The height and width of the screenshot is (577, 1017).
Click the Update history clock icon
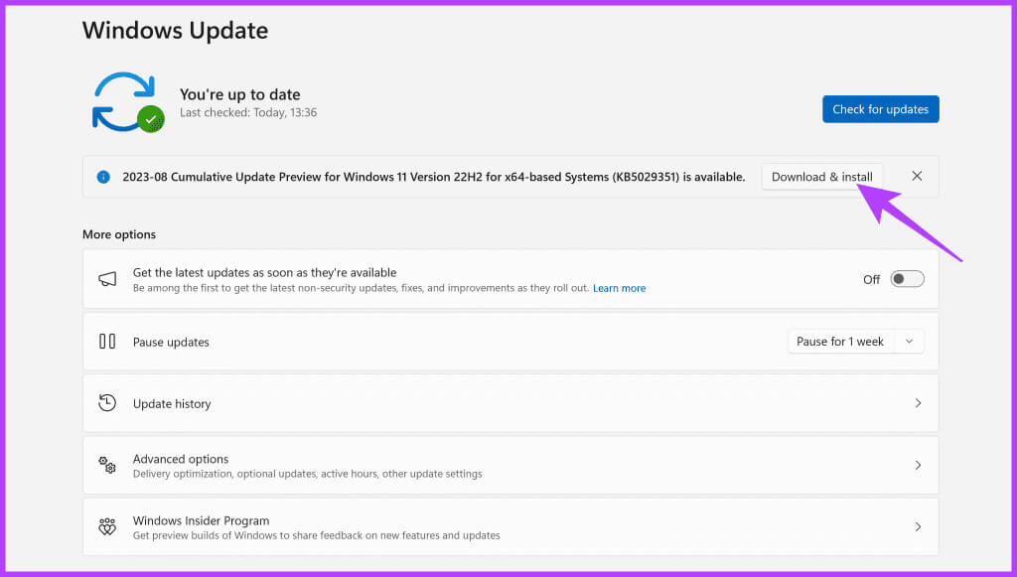point(107,402)
